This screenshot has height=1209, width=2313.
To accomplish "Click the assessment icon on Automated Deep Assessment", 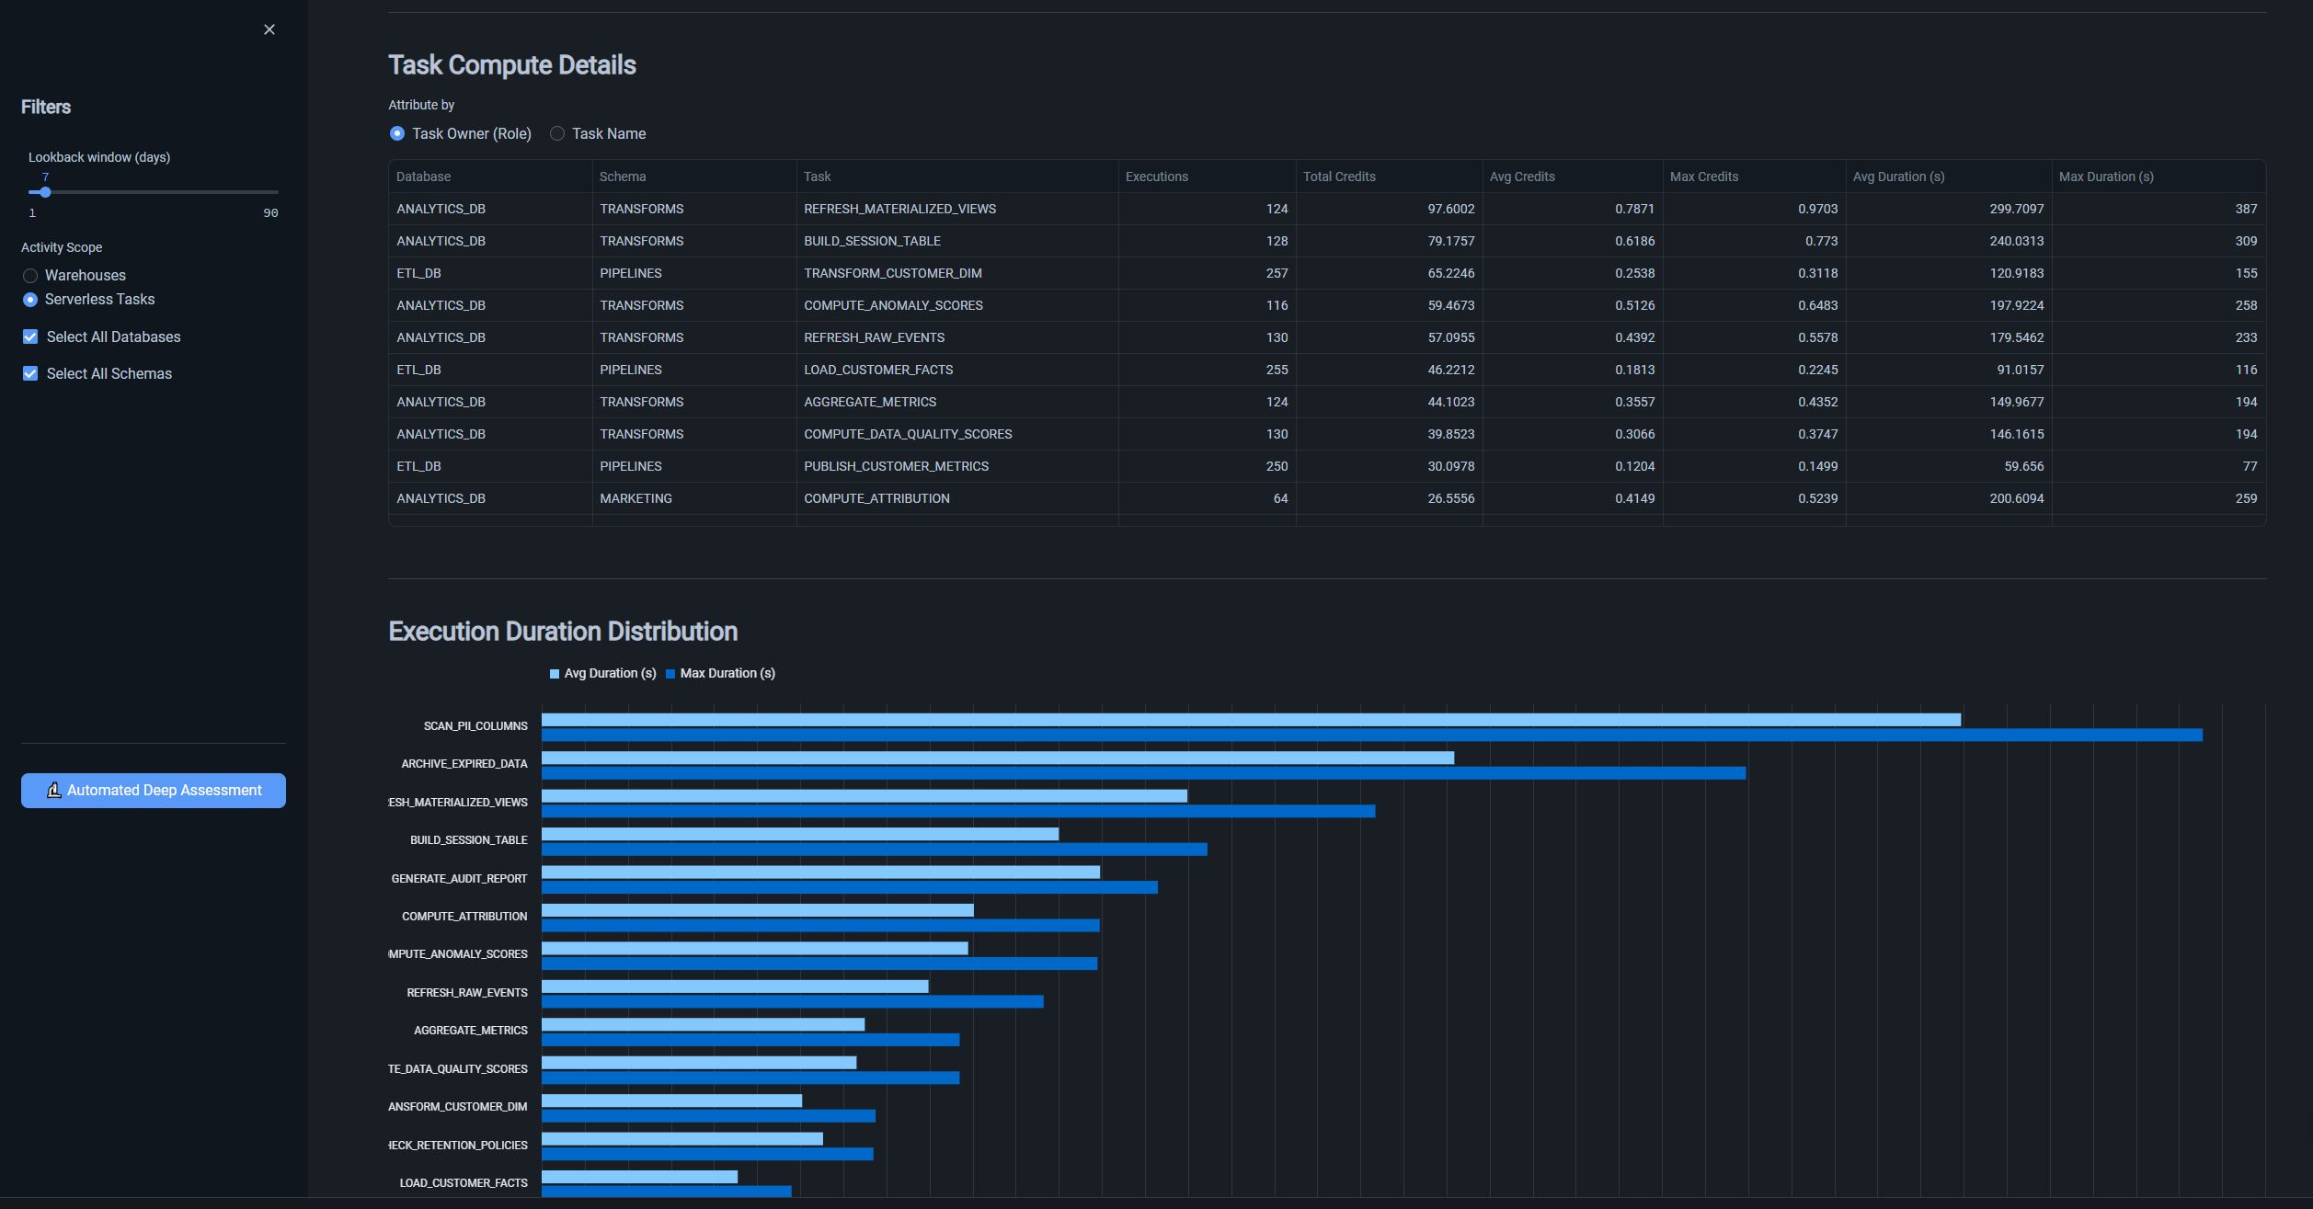I will tap(54, 791).
